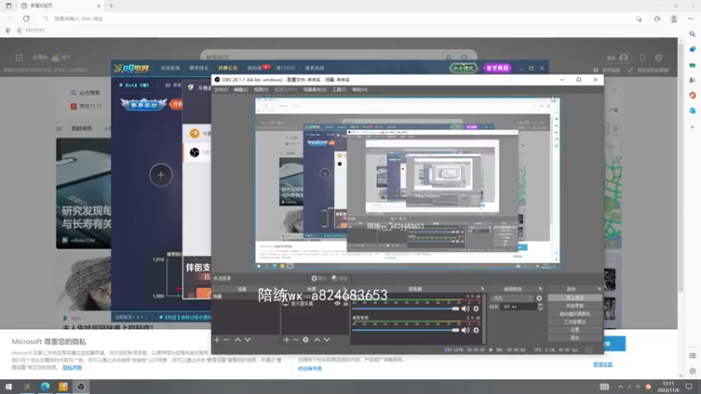Screen dimensions: 701x394
Task: Undock the Mixer panel via header icon
Action: pyautogui.click(x=483, y=289)
